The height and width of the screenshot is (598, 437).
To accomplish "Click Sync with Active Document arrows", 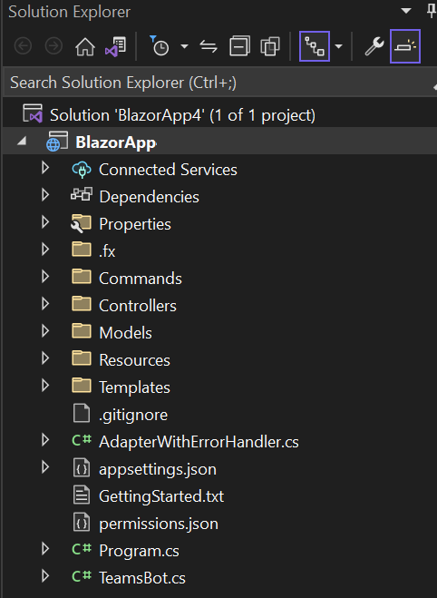I will click(209, 47).
